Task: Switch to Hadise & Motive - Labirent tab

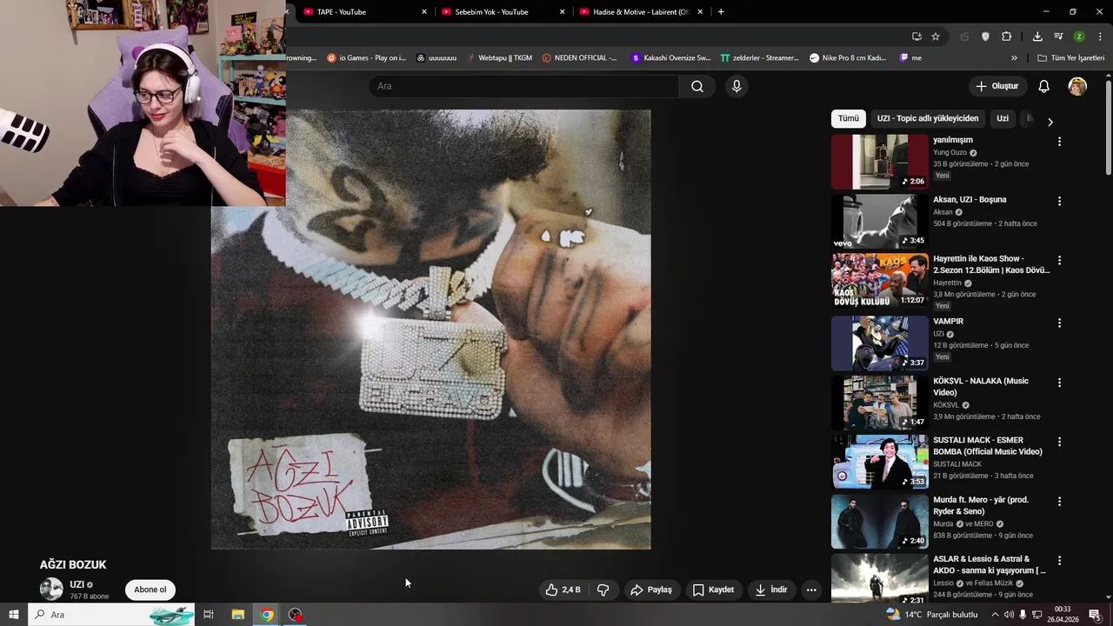Action: tap(641, 12)
